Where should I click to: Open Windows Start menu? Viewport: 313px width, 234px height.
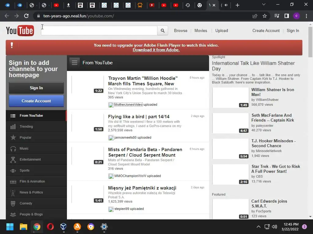[10, 227]
